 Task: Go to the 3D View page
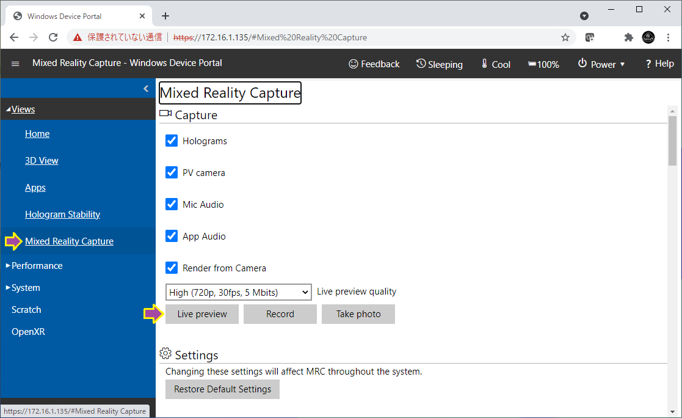tap(42, 161)
